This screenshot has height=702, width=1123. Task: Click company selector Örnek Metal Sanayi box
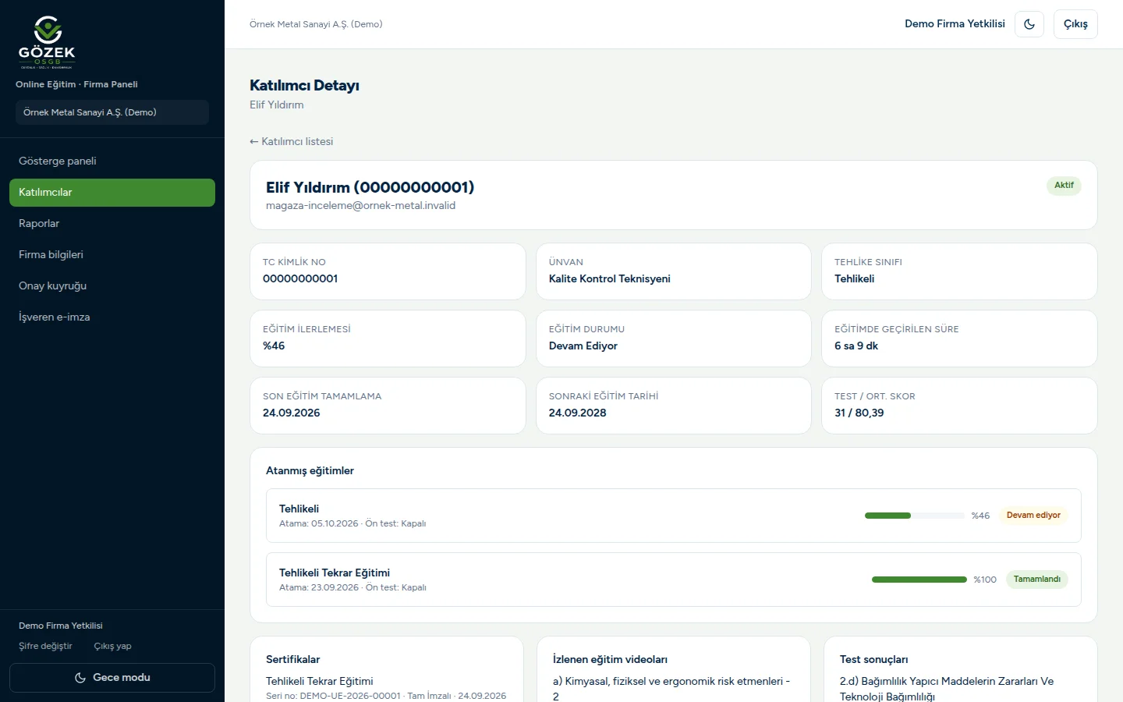coord(112,112)
